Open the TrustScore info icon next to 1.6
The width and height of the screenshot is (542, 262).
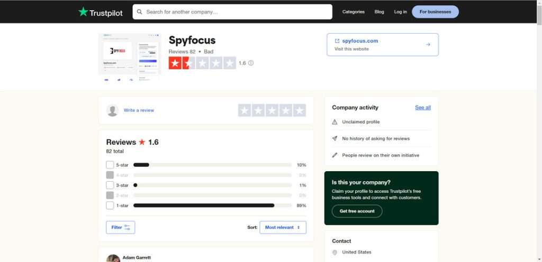point(251,63)
